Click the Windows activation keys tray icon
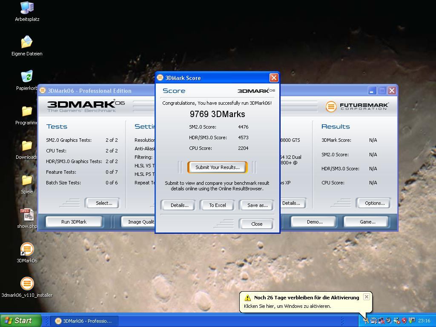The width and height of the screenshot is (436, 327). coord(366,321)
